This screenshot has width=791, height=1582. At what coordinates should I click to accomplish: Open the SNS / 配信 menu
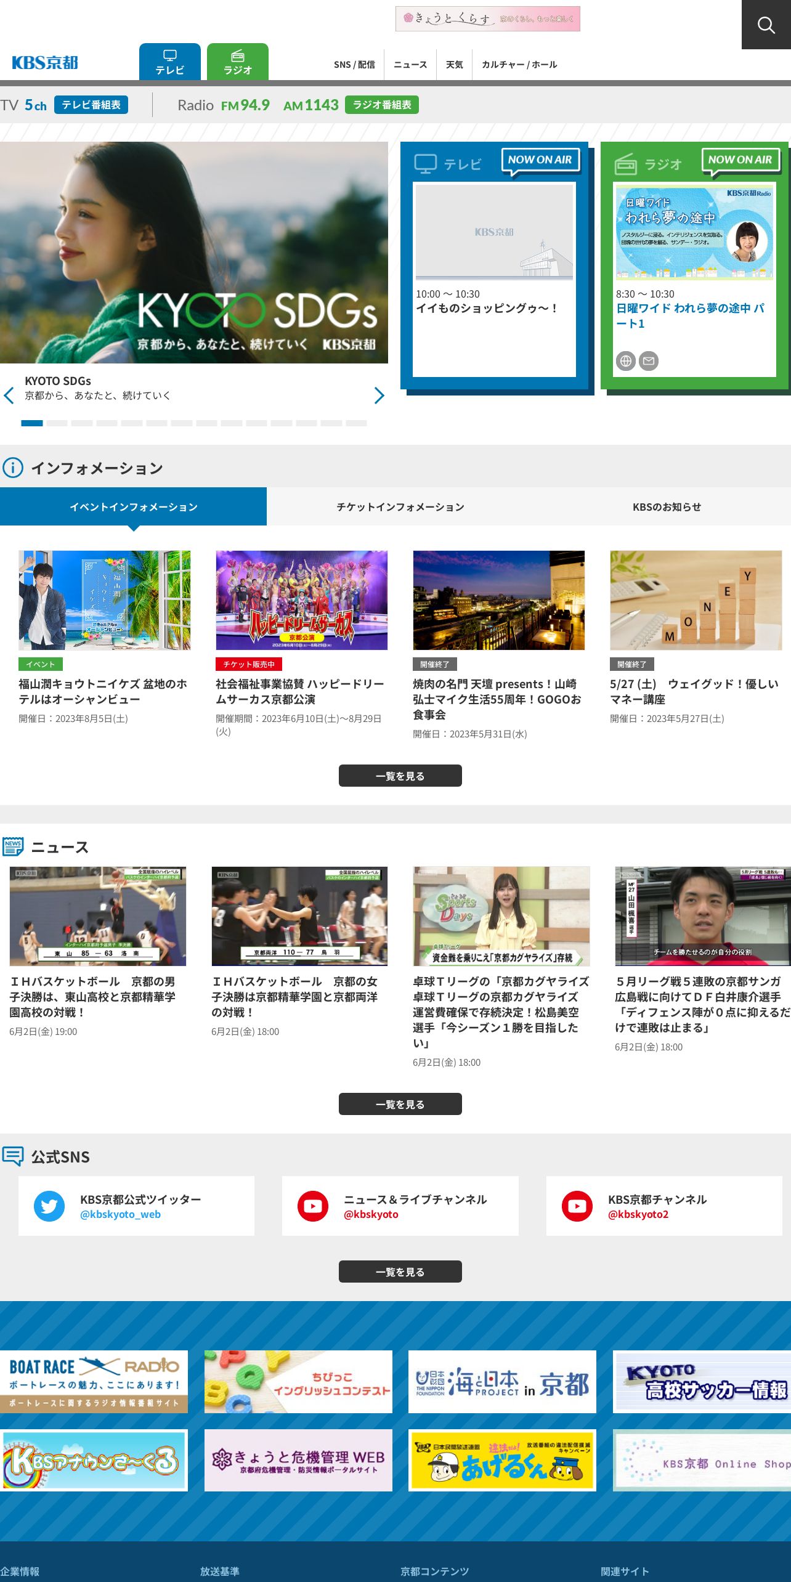pyautogui.click(x=354, y=65)
